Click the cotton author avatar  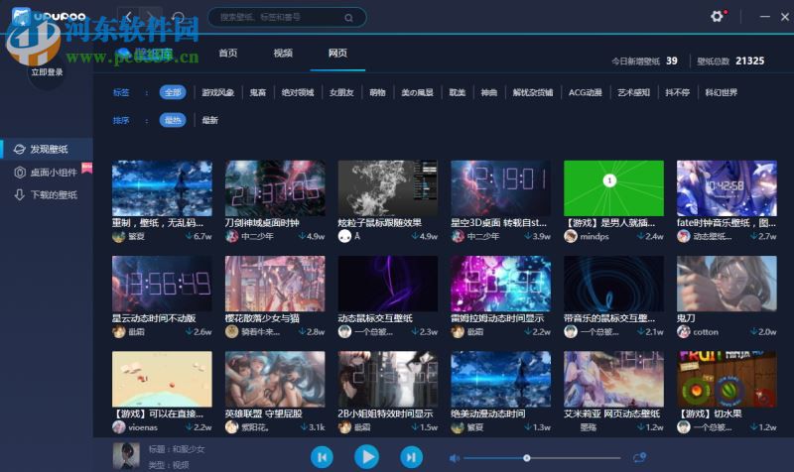684,332
